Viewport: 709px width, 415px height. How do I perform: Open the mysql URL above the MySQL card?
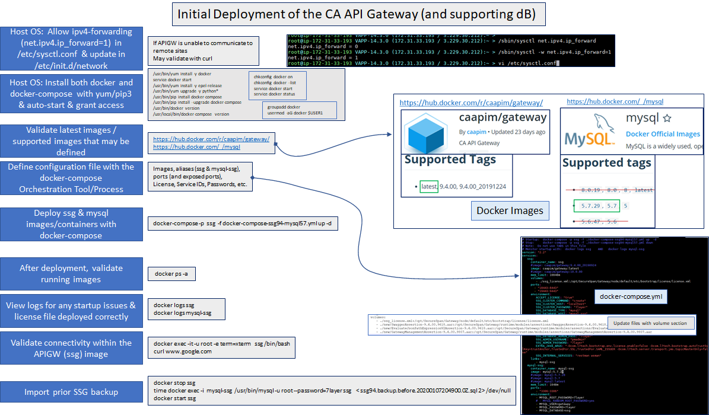pyautogui.click(x=615, y=101)
